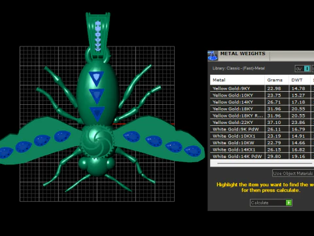Select the White Gold:14KX1 row

pos(262,149)
